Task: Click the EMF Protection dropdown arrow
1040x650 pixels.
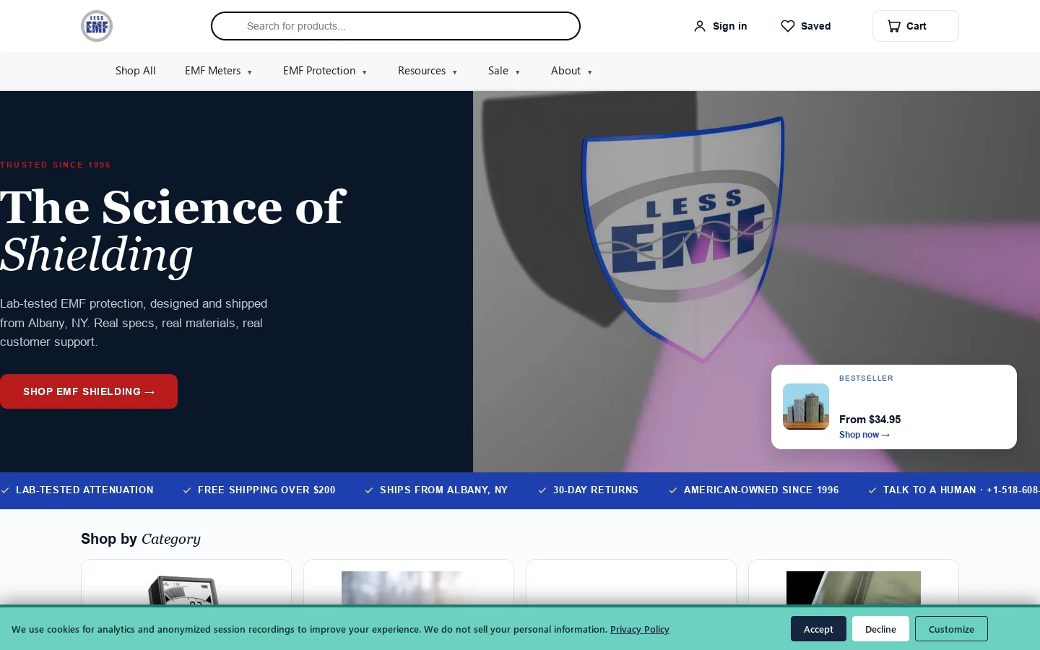Action: [x=365, y=72]
